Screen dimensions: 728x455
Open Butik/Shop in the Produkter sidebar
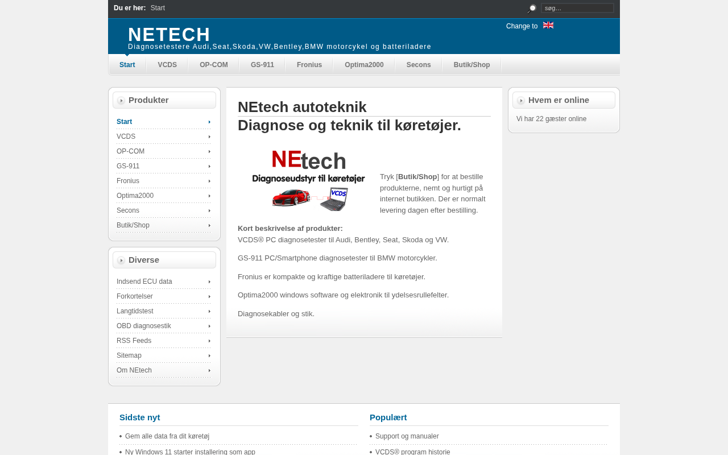tap(164, 225)
